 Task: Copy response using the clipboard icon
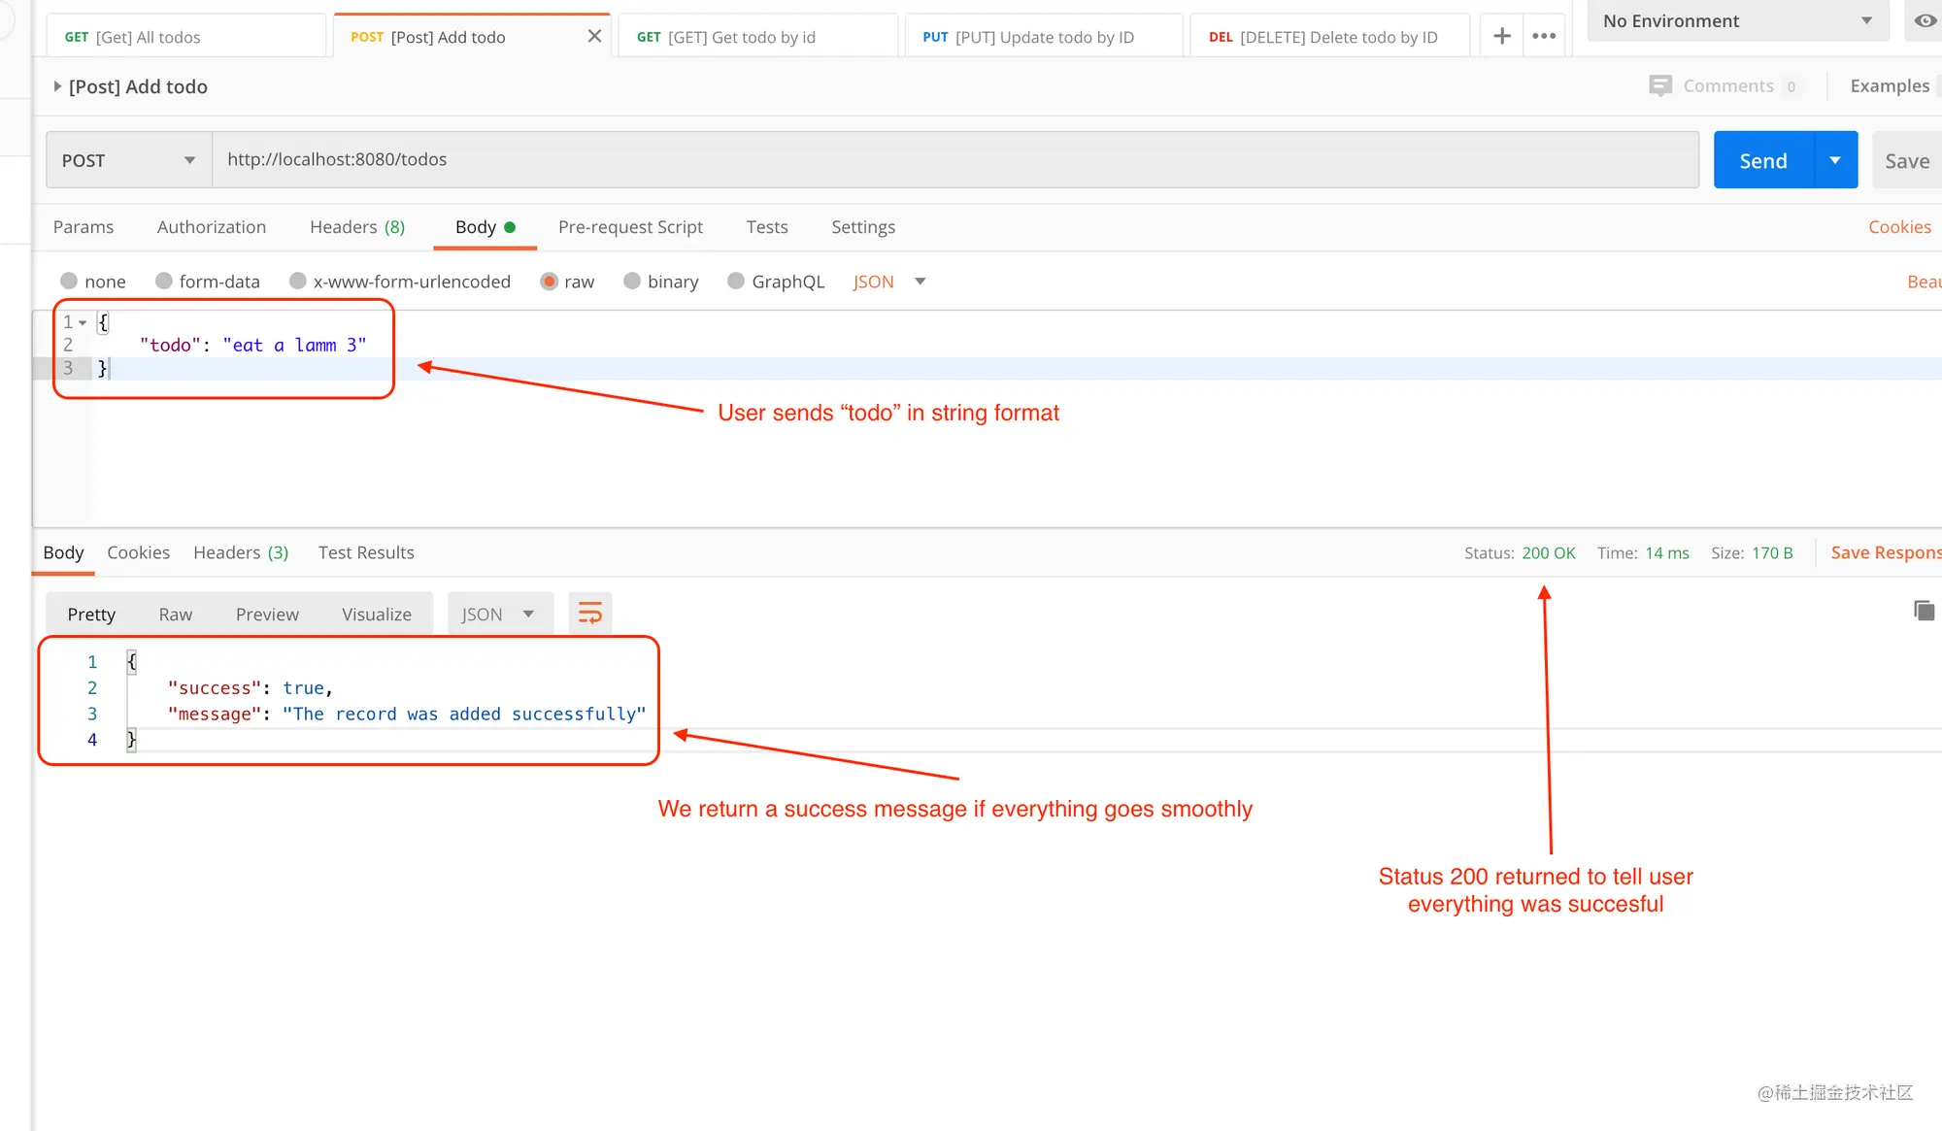point(1924,611)
